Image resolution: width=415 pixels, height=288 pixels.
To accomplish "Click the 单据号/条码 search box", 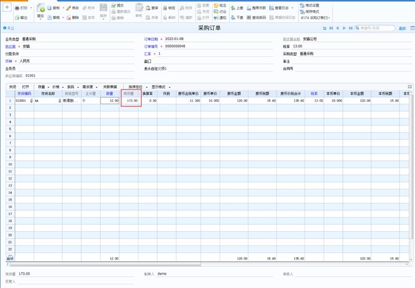I will pyautogui.click(x=376, y=28).
